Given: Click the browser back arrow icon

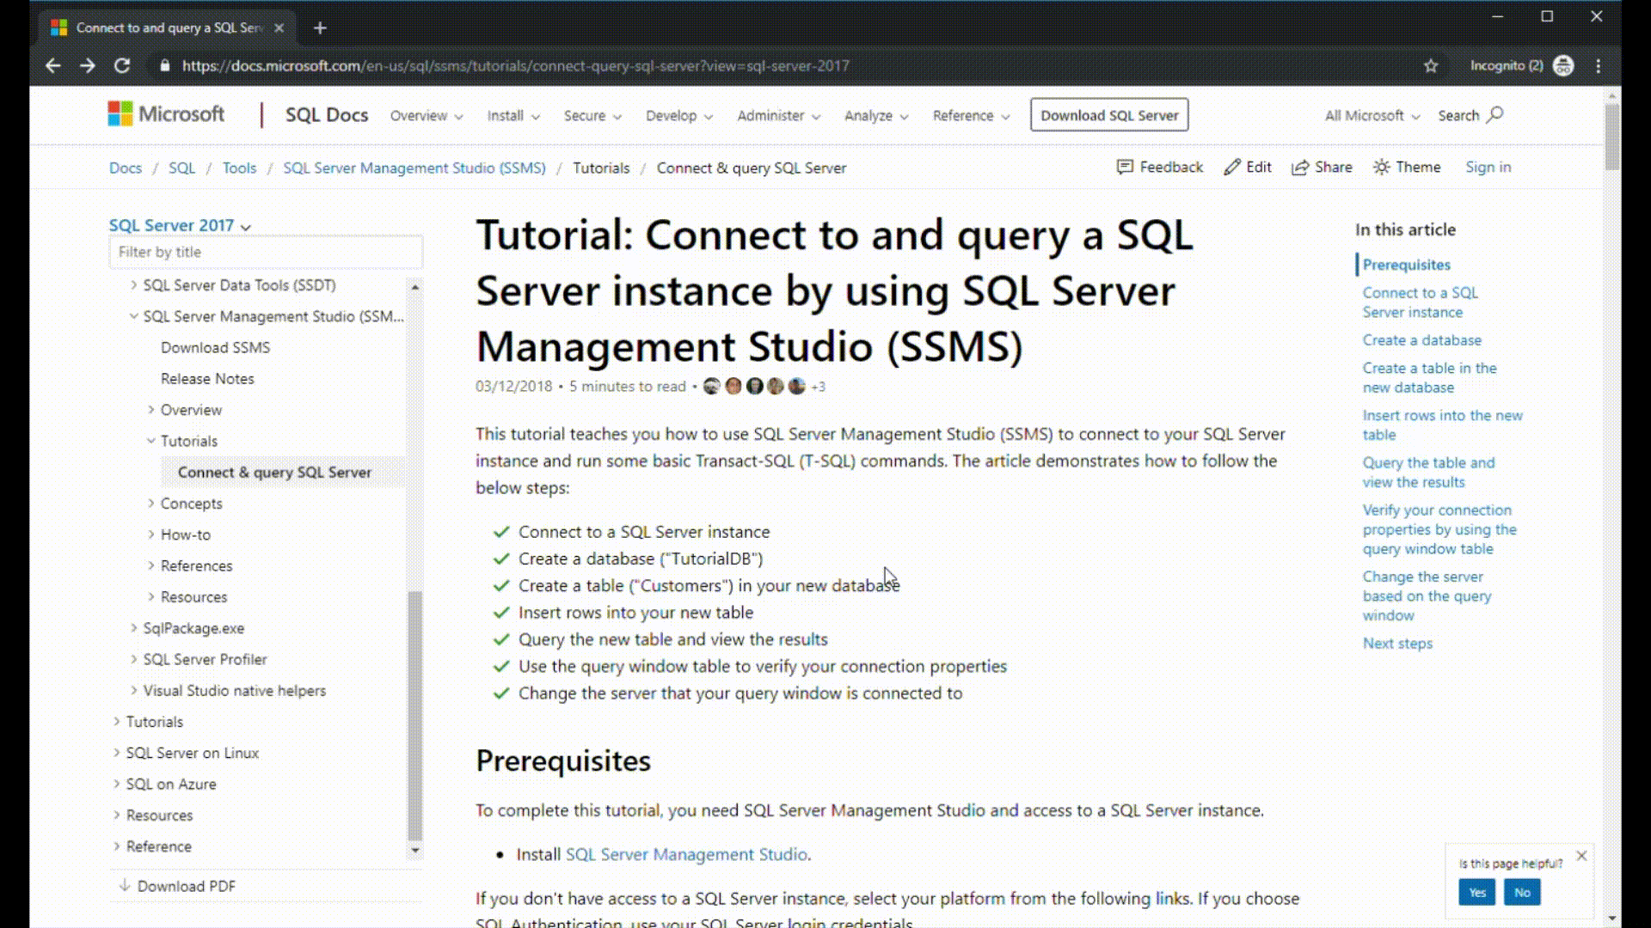Looking at the screenshot, I should [x=52, y=65].
